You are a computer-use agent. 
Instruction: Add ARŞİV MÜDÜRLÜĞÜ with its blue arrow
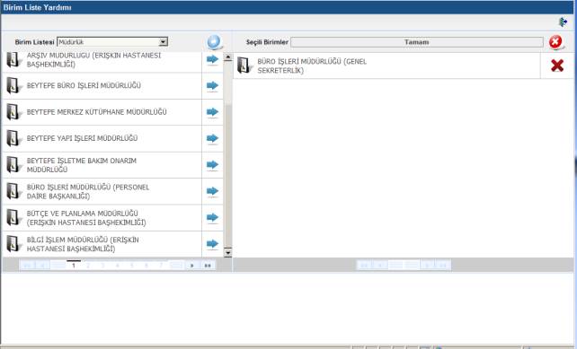tap(212, 59)
